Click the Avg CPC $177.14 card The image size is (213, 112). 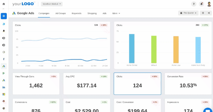(x=87, y=84)
